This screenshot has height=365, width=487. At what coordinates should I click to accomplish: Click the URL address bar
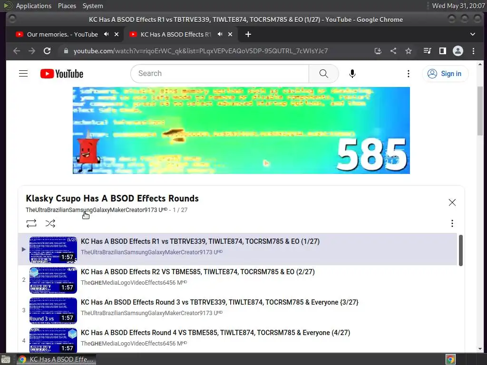tap(201, 51)
